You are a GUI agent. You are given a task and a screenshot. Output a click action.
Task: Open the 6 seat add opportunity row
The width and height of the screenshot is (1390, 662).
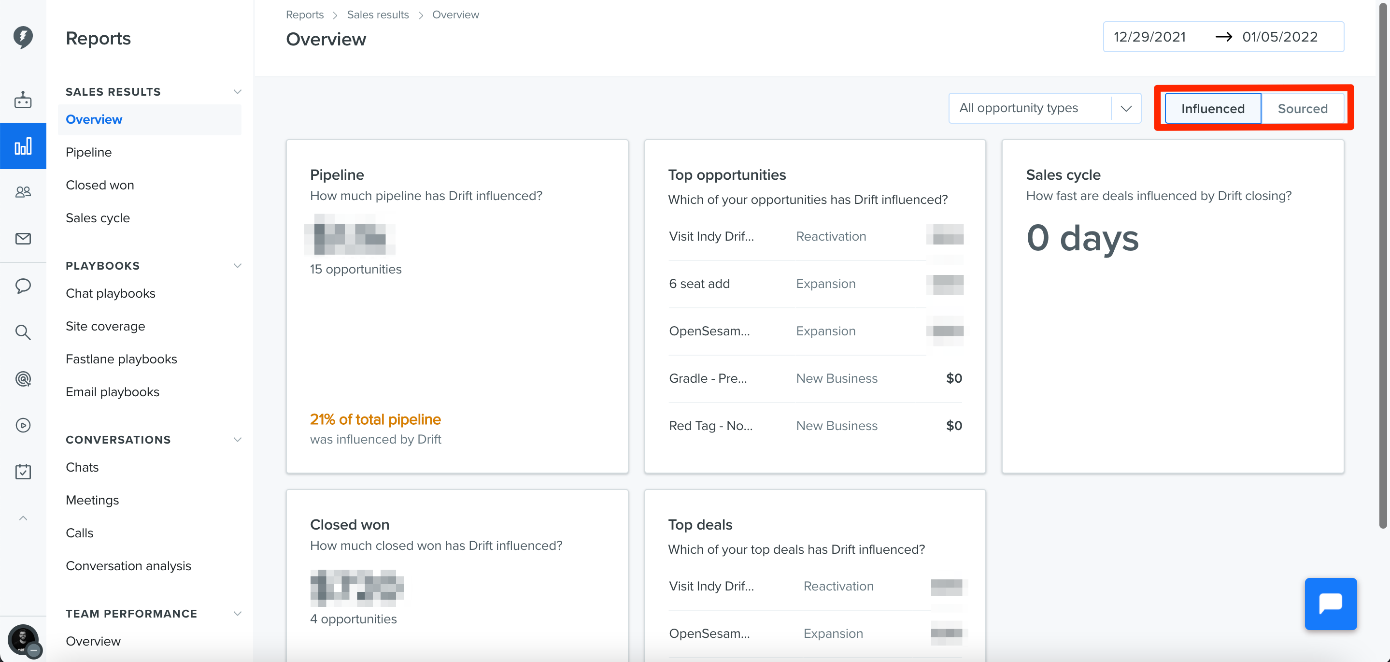(815, 284)
